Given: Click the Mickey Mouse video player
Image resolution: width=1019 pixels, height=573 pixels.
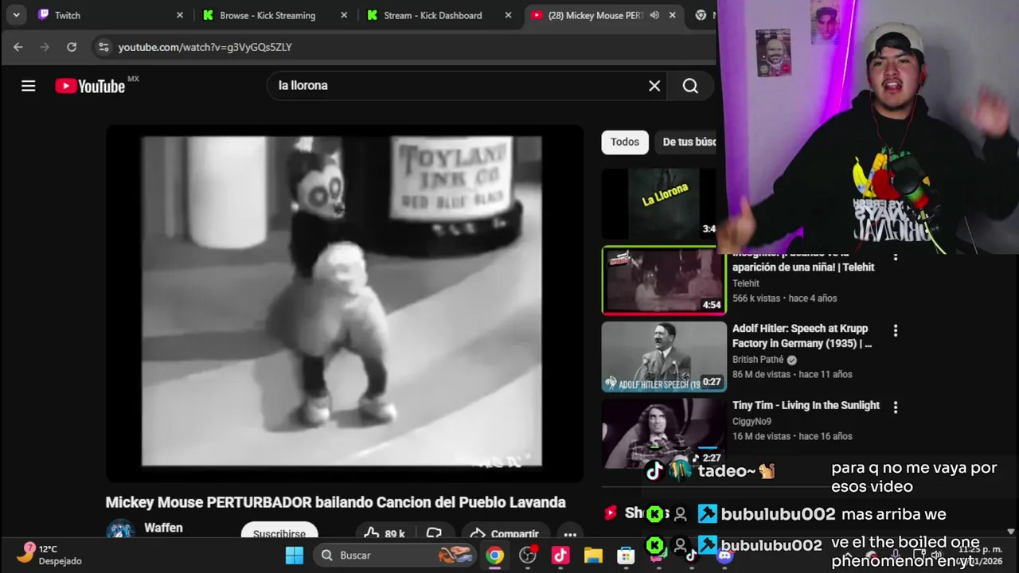Looking at the screenshot, I should coord(345,302).
